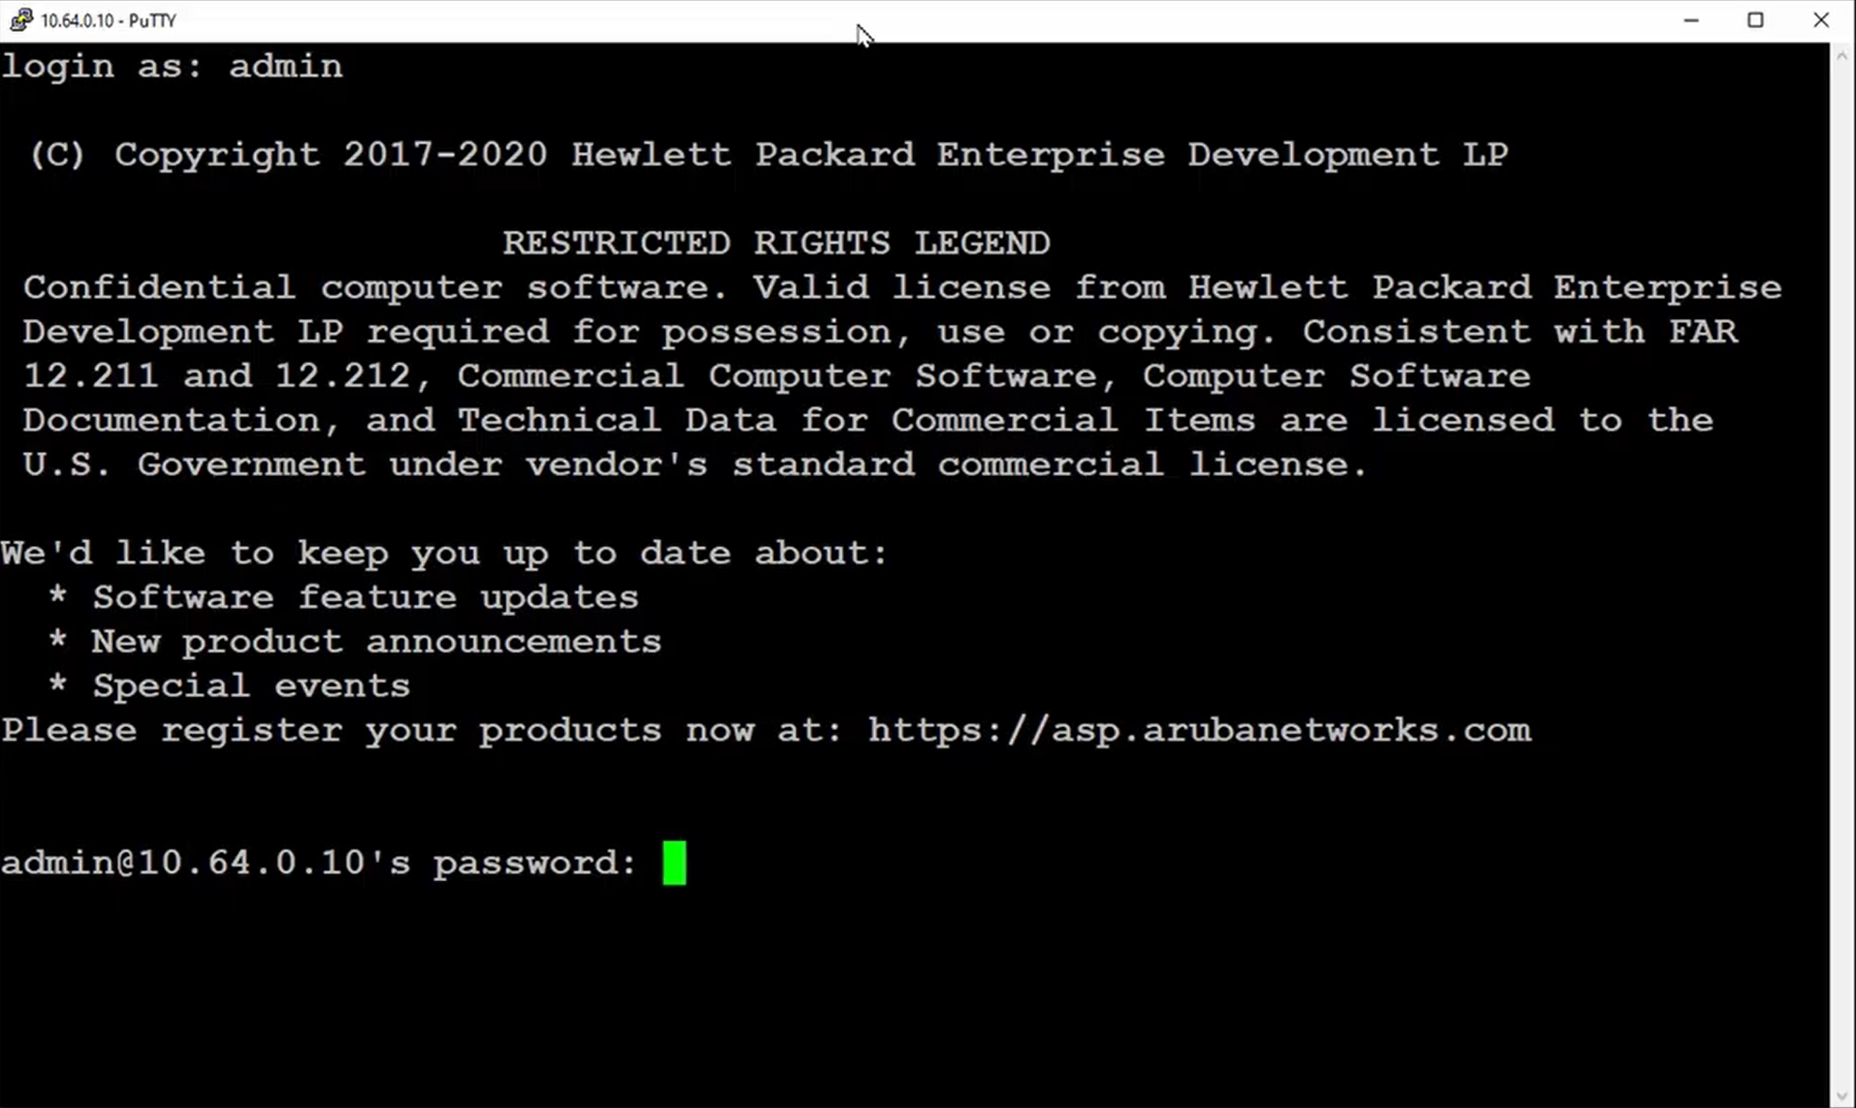This screenshot has width=1856, height=1108.
Task: Click the minimize window control
Action: [1692, 20]
